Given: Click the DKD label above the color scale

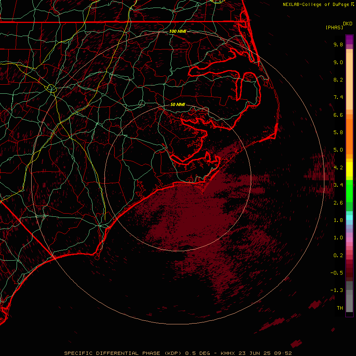Looking at the screenshot, I should 348,24.
